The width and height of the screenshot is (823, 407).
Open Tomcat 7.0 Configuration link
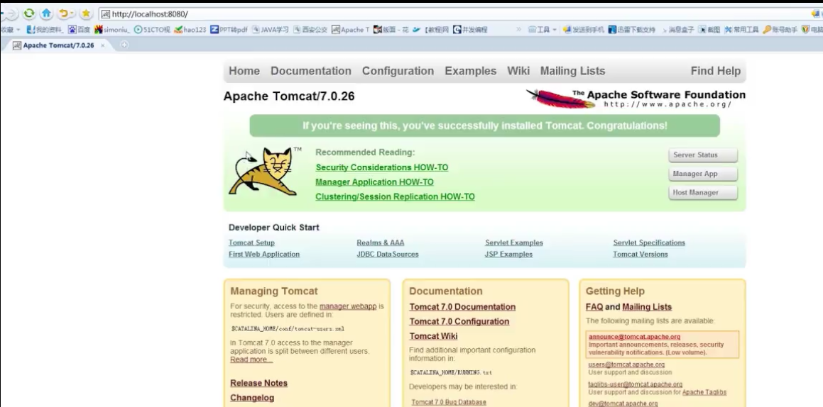pos(459,322)
